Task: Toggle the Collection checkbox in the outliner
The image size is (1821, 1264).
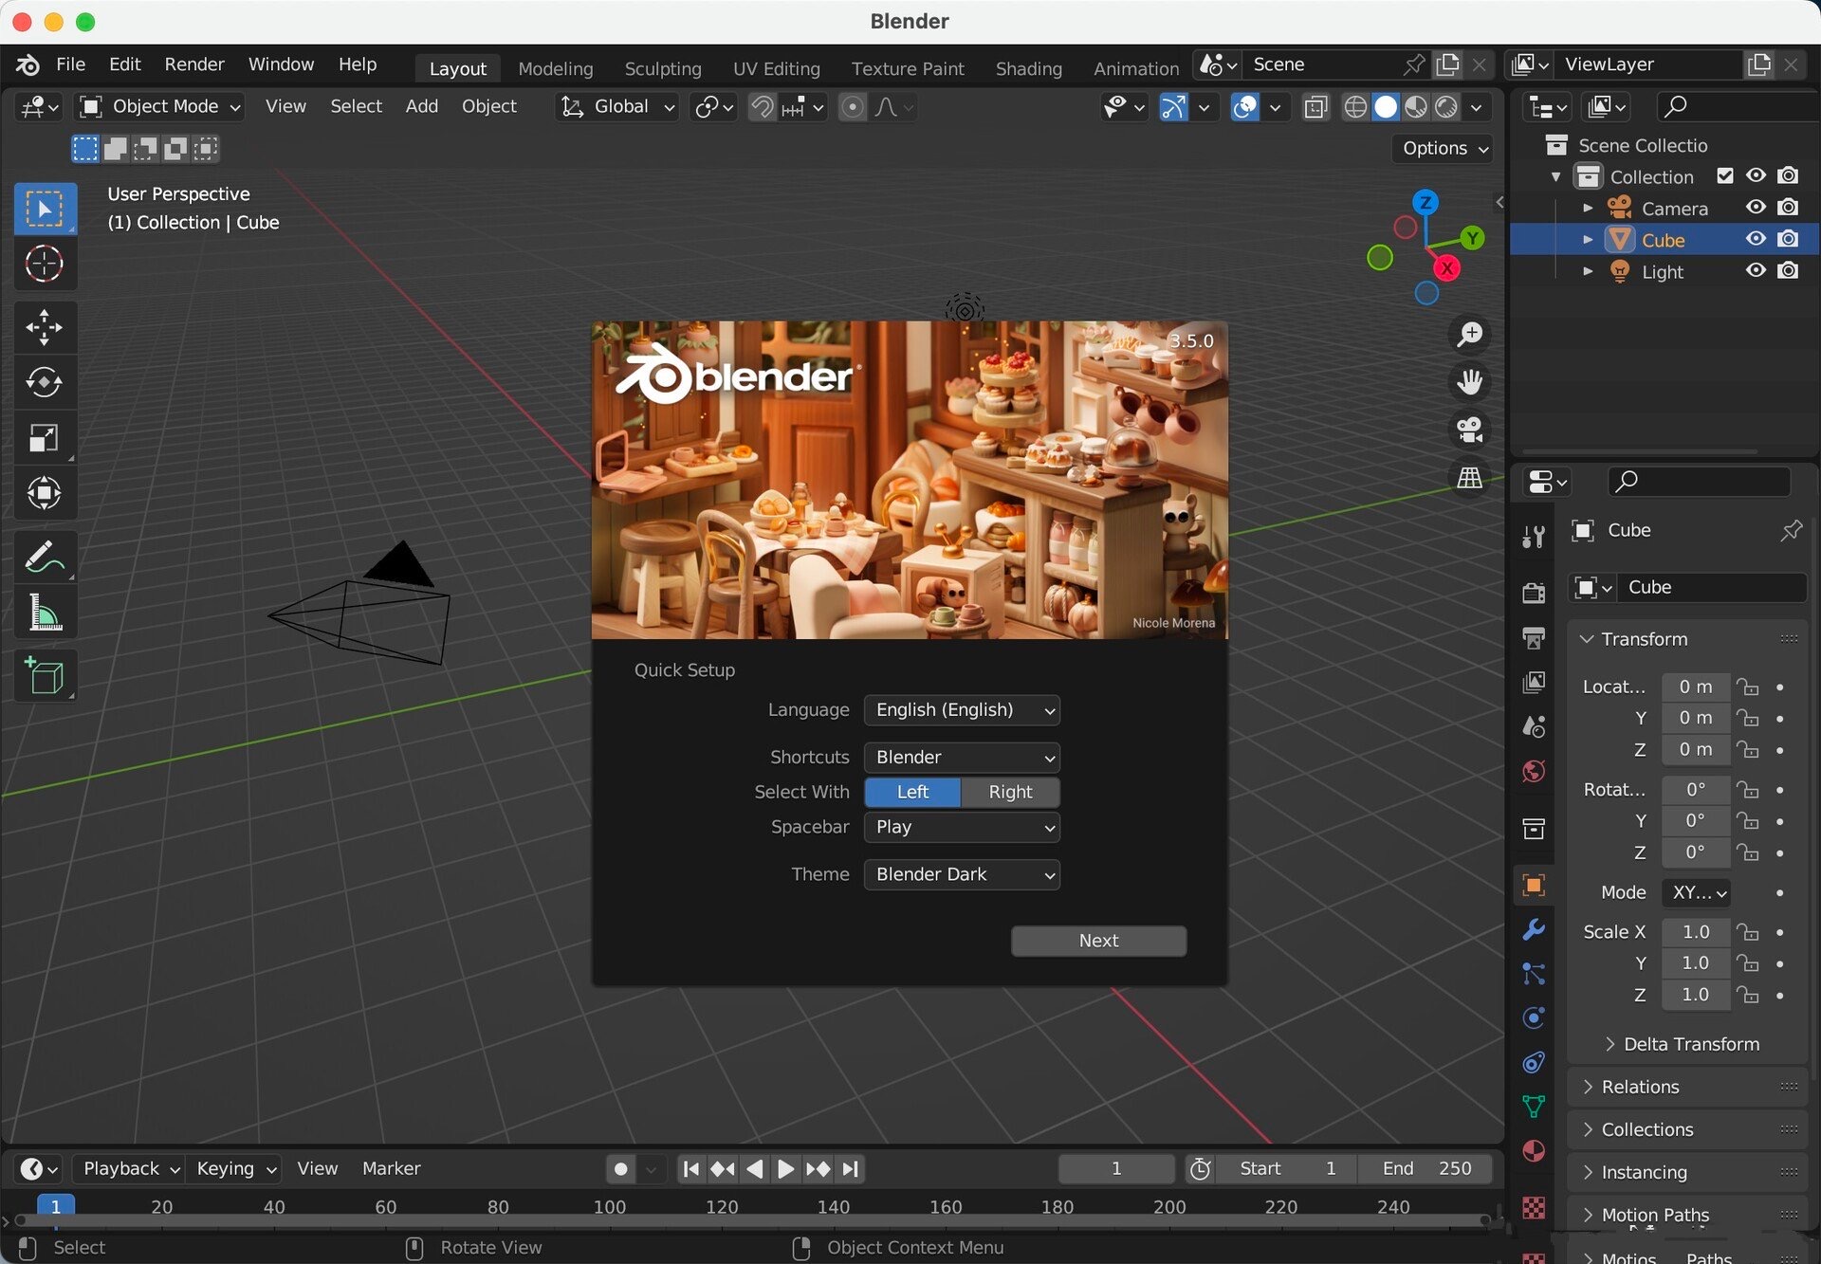Action: pyautogui.click(x=1725, y=175)
